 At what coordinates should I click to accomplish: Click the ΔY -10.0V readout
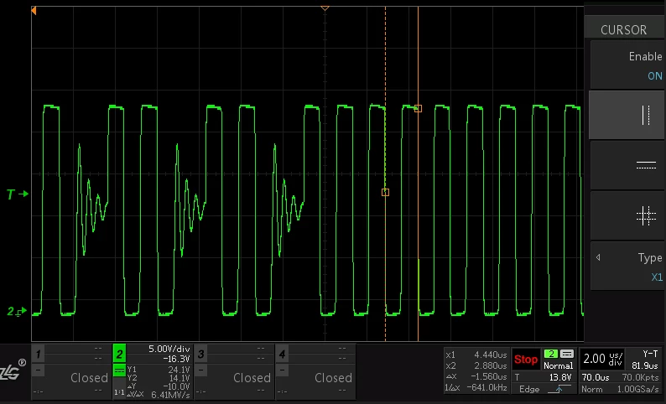pyautogui.click(x=159, y=386)
